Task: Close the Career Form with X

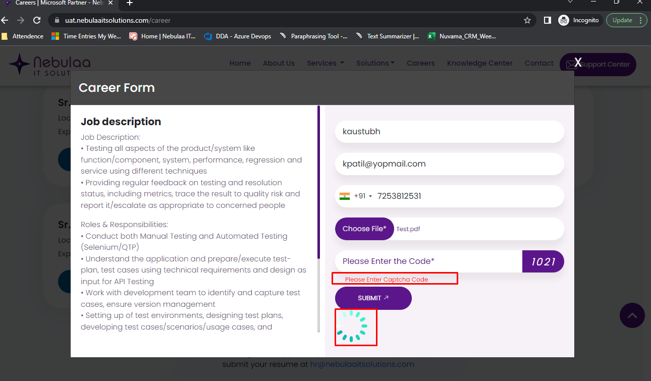Action: 578,63
